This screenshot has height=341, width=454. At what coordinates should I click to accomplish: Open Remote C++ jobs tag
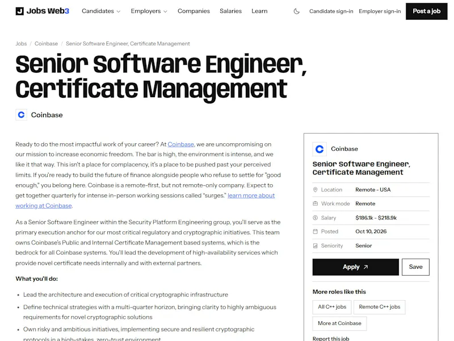[379, 307]
